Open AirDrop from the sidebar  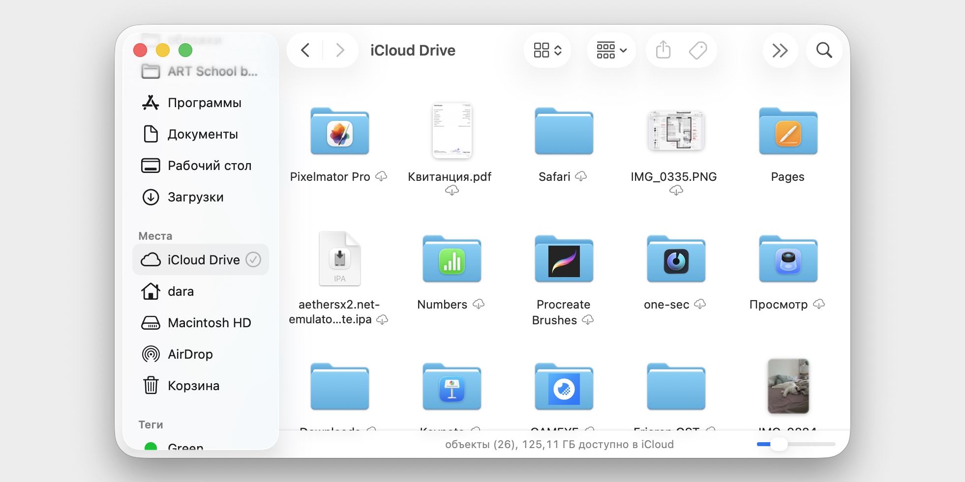coord(190,354)
